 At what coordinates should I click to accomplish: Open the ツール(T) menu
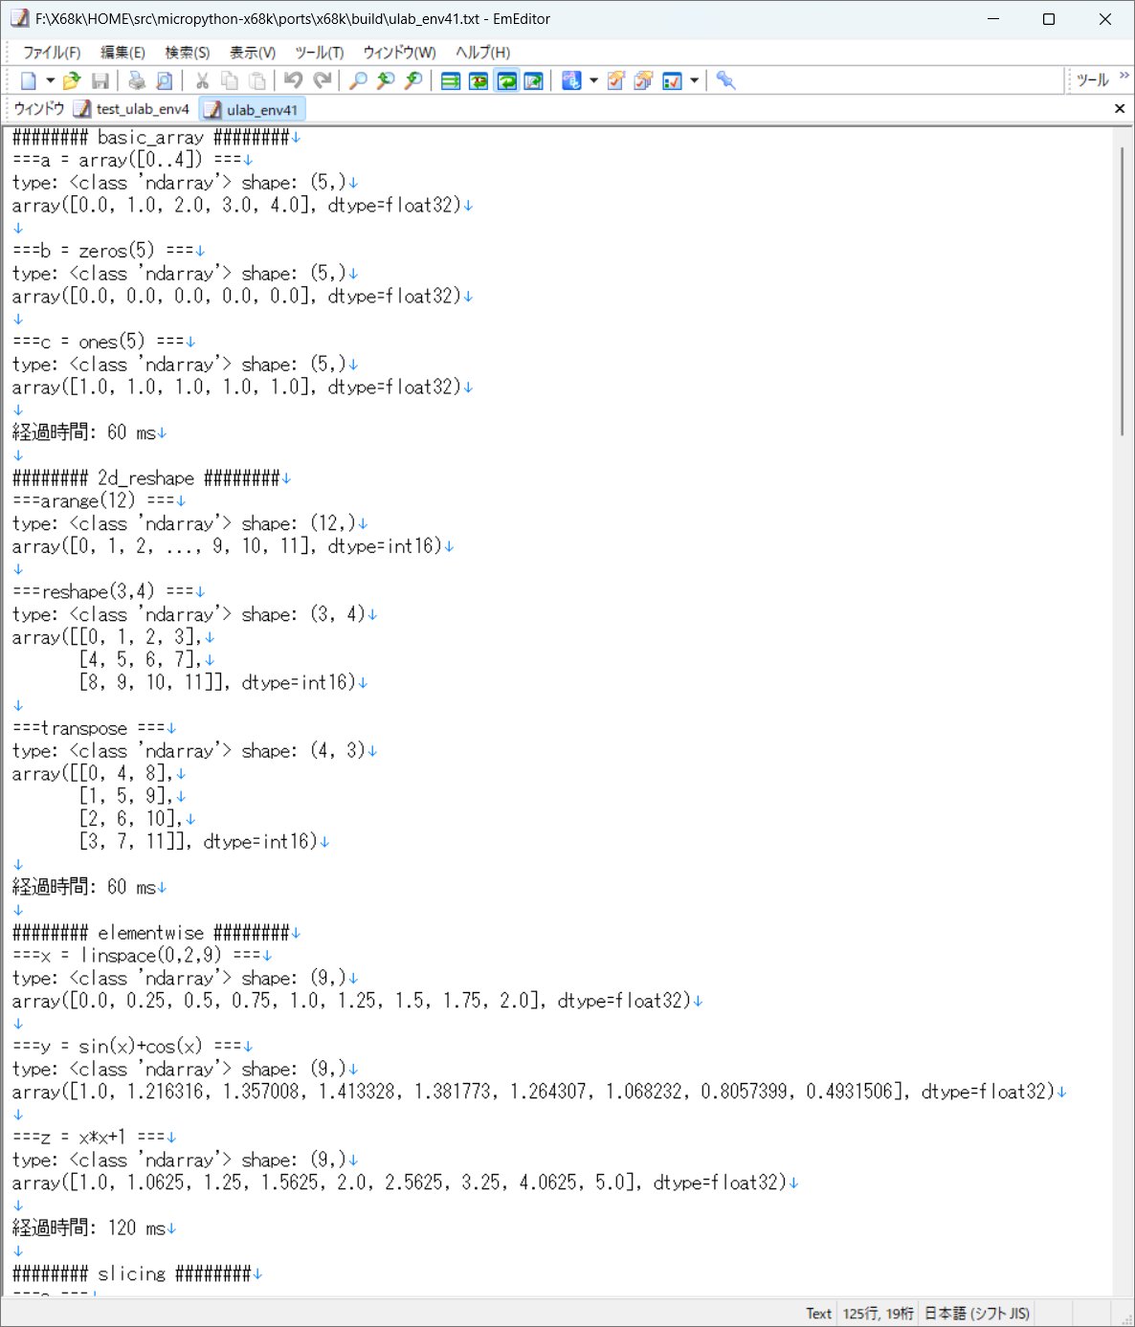[x=320, y=53]
